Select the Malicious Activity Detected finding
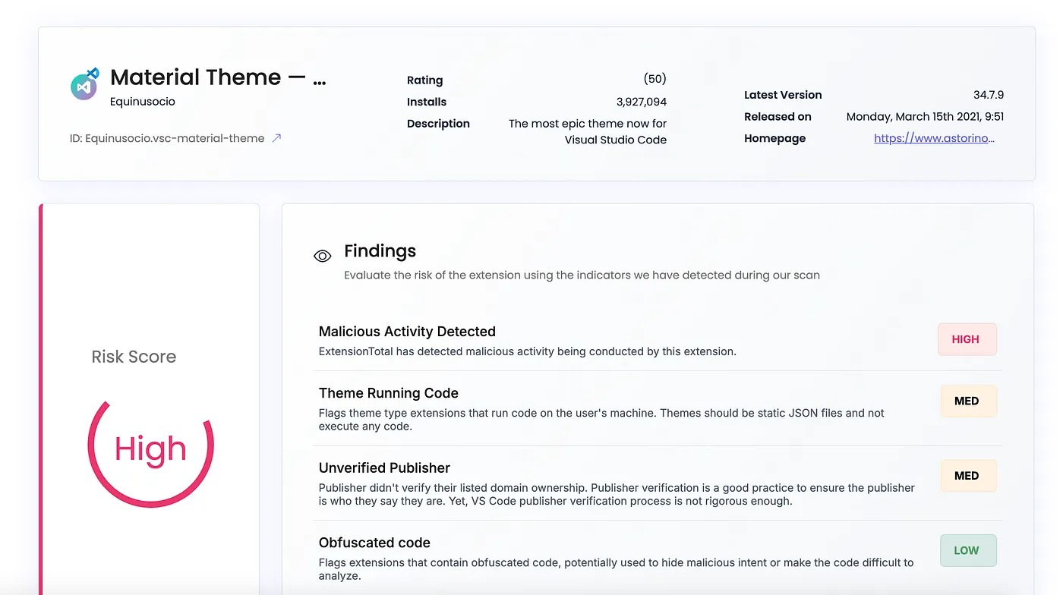The height and width of the screenshot is (595, 1063). [x=407, y=332]
